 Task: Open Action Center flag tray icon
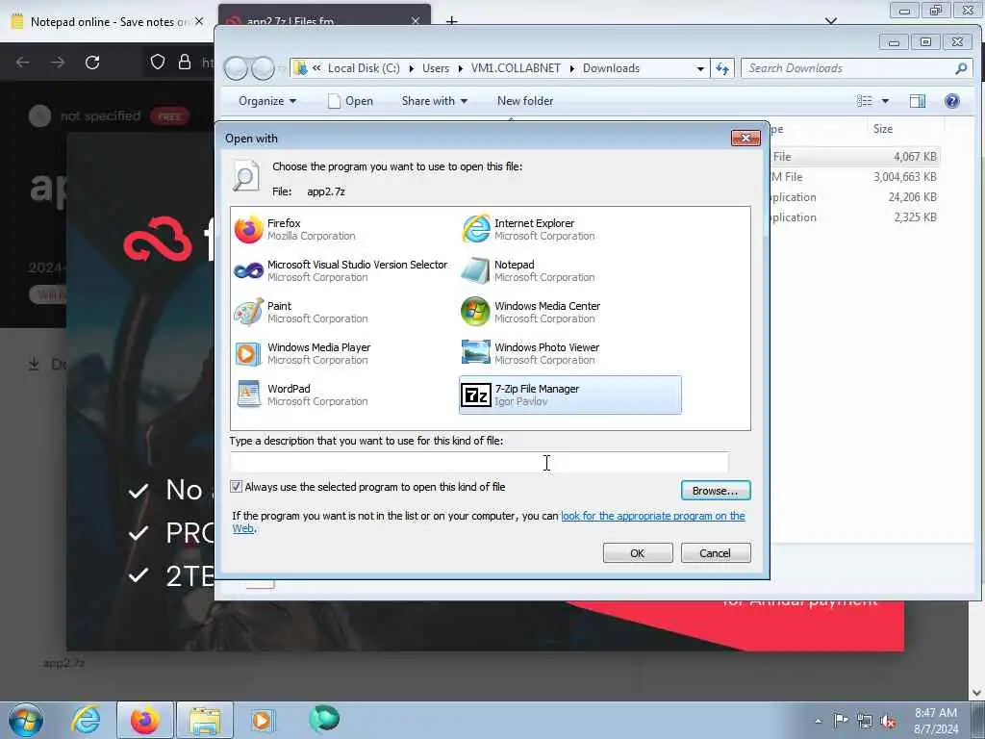click(841, 720)
